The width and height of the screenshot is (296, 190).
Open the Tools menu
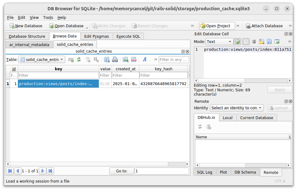(48, 18)
